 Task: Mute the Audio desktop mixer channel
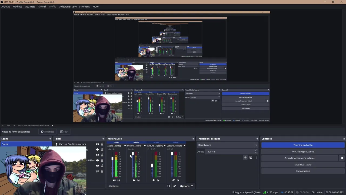coord(114,180)
